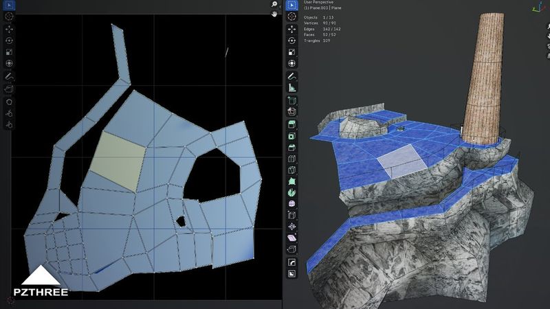The image size is (550, 309).
Task: Click the selected white face on the 3D model
Action: click(x=401, y=161)
